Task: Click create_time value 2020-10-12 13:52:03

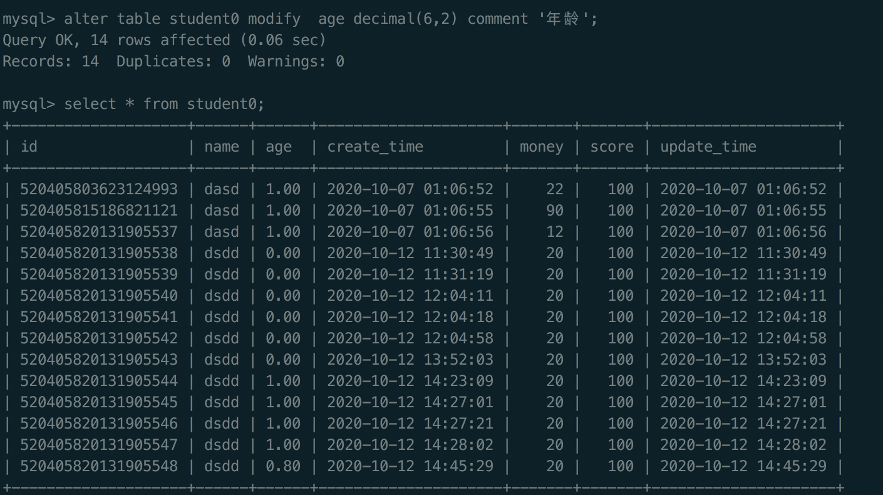Action: pyautogui.click(x=410, y=360)
